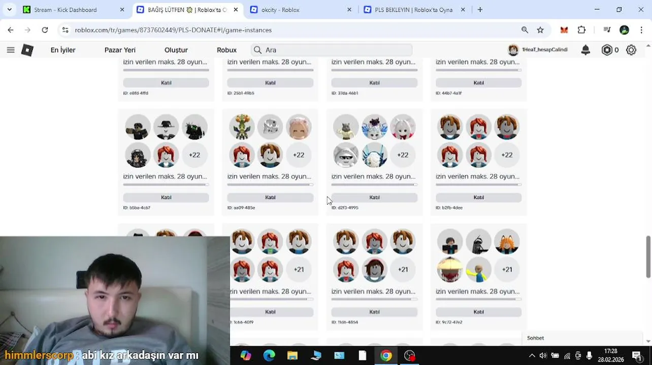Show hidden system tray icons
Screen dimensions: 652x365
[532, 356]
